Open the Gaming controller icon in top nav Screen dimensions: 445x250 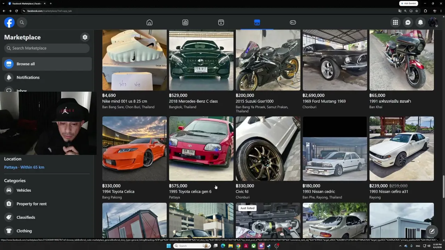(x=293, y=23)
